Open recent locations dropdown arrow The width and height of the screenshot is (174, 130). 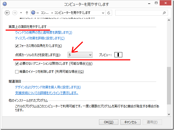(21, 13)
